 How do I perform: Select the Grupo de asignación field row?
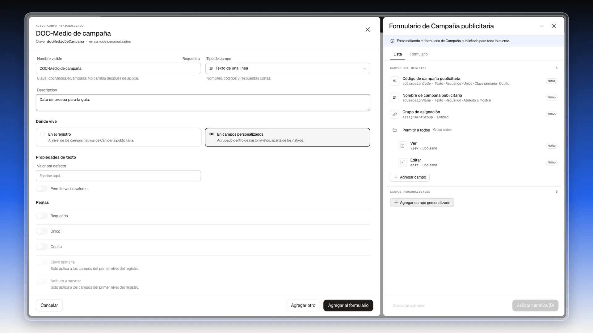click(x=474, y=114)
